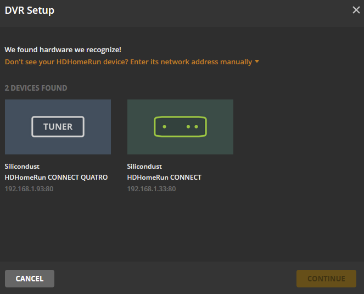Click the green HDHomeRun box icon
Screen dimensions: 364x294
(x=180, y=126)
